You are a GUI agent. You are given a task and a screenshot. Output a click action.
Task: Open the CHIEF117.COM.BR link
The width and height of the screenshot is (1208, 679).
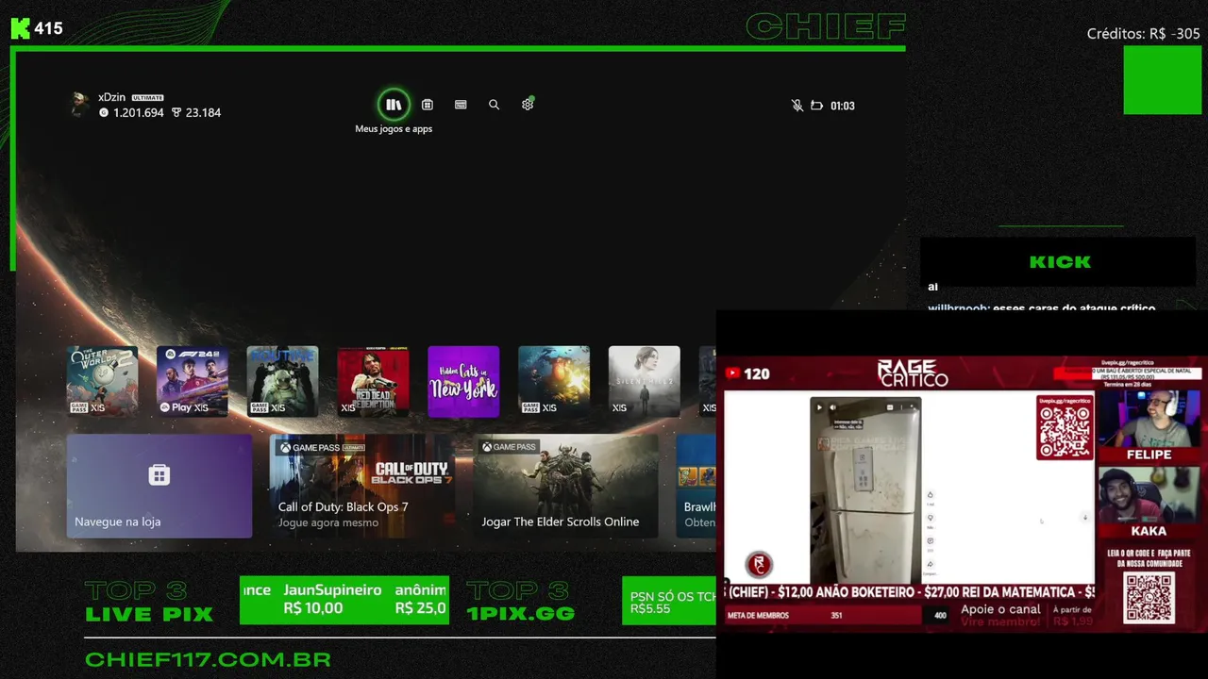click(208, 659)
